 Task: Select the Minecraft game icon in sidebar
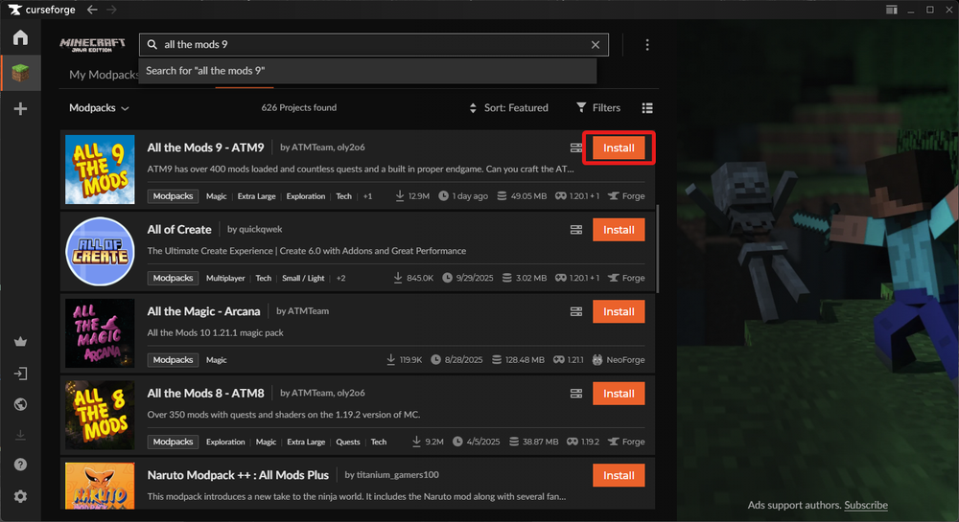coord(20,73)
